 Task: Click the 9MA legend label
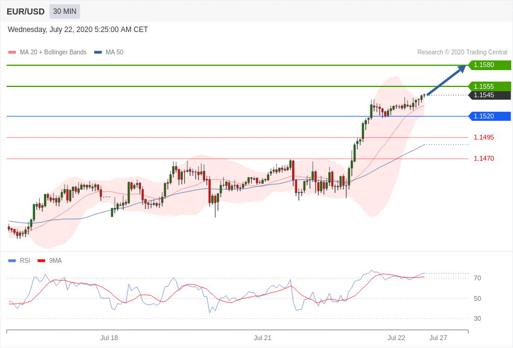tap(56, 260)
